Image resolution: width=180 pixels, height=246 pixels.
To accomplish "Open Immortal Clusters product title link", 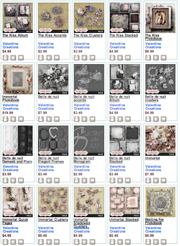I will 53,219.
